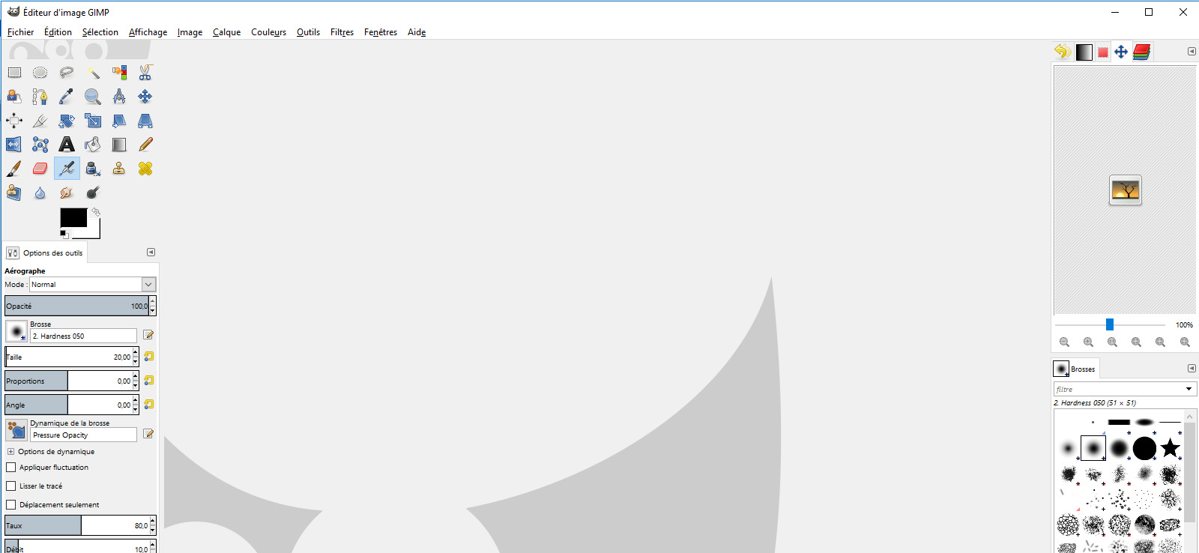Viewport: 1199px width, 553px height.
Task: Open the Brosses panel configuration menu
Action: [1192, 369]
